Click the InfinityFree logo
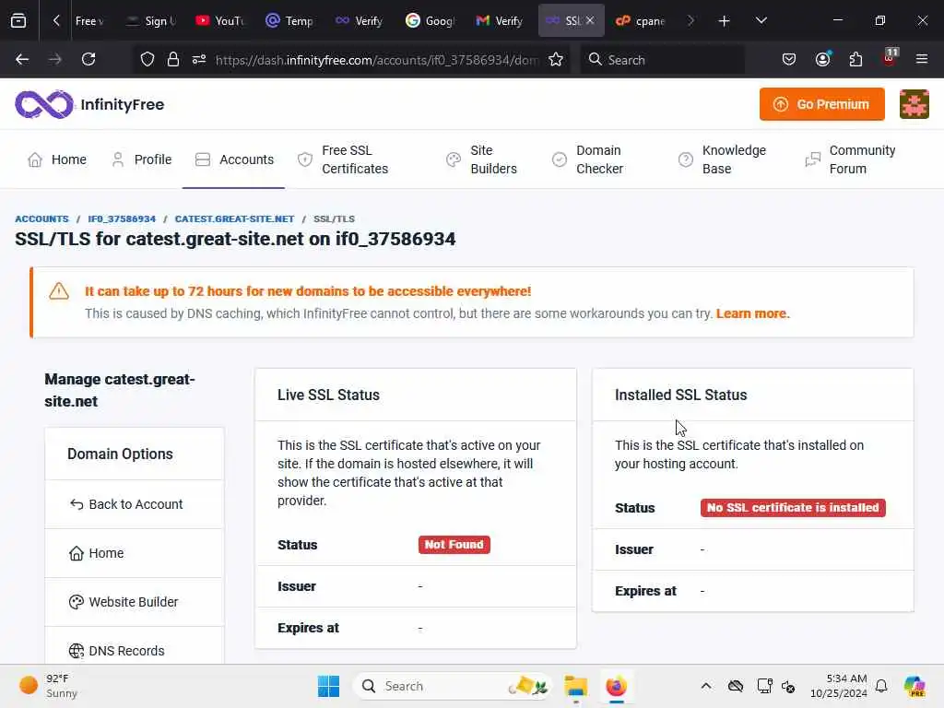 coord(89,104)
